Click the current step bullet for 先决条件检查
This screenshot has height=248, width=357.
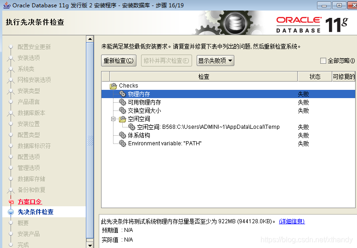point(11,212)
